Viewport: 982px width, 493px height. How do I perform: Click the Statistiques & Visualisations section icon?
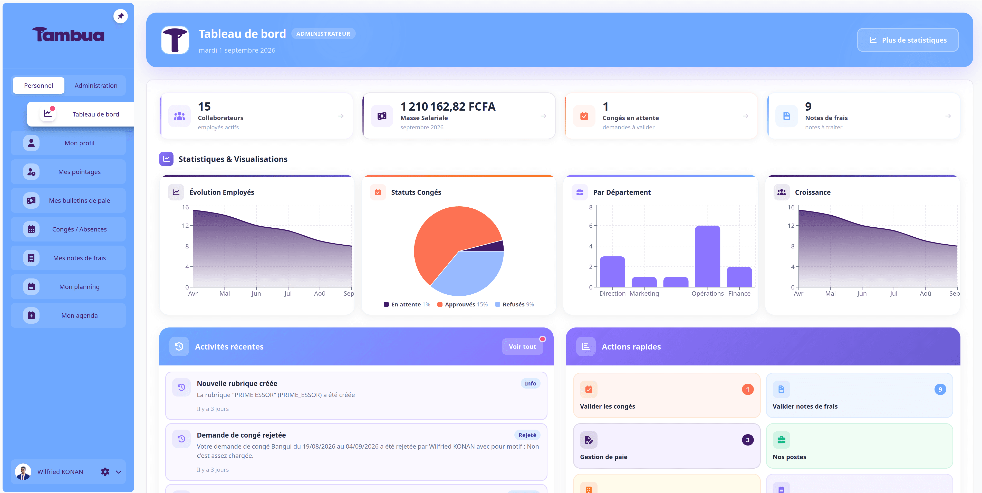pyautogui.click(x=166, y=159)
